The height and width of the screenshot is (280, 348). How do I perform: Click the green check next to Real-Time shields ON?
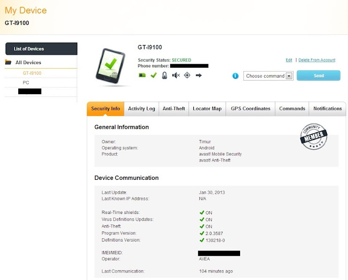[x=202, y=213]
